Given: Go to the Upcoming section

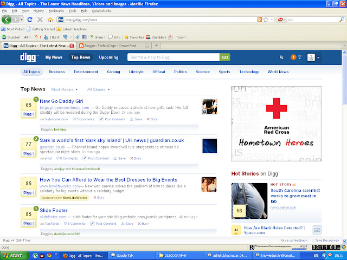Looking at the screenshot, I should [x=108, y=57].
